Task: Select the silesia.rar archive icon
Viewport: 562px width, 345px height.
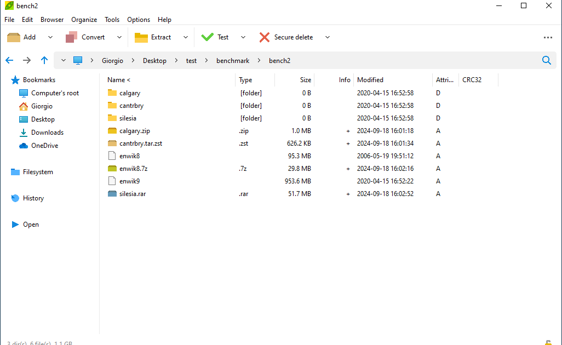Action: point(112,193)
